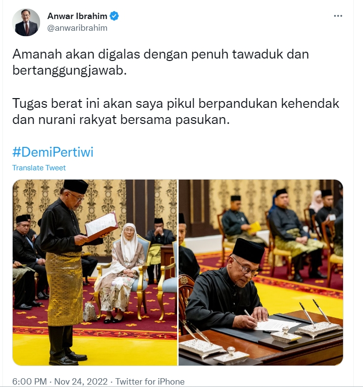Open the three-dot more options menu

(338, 16)
